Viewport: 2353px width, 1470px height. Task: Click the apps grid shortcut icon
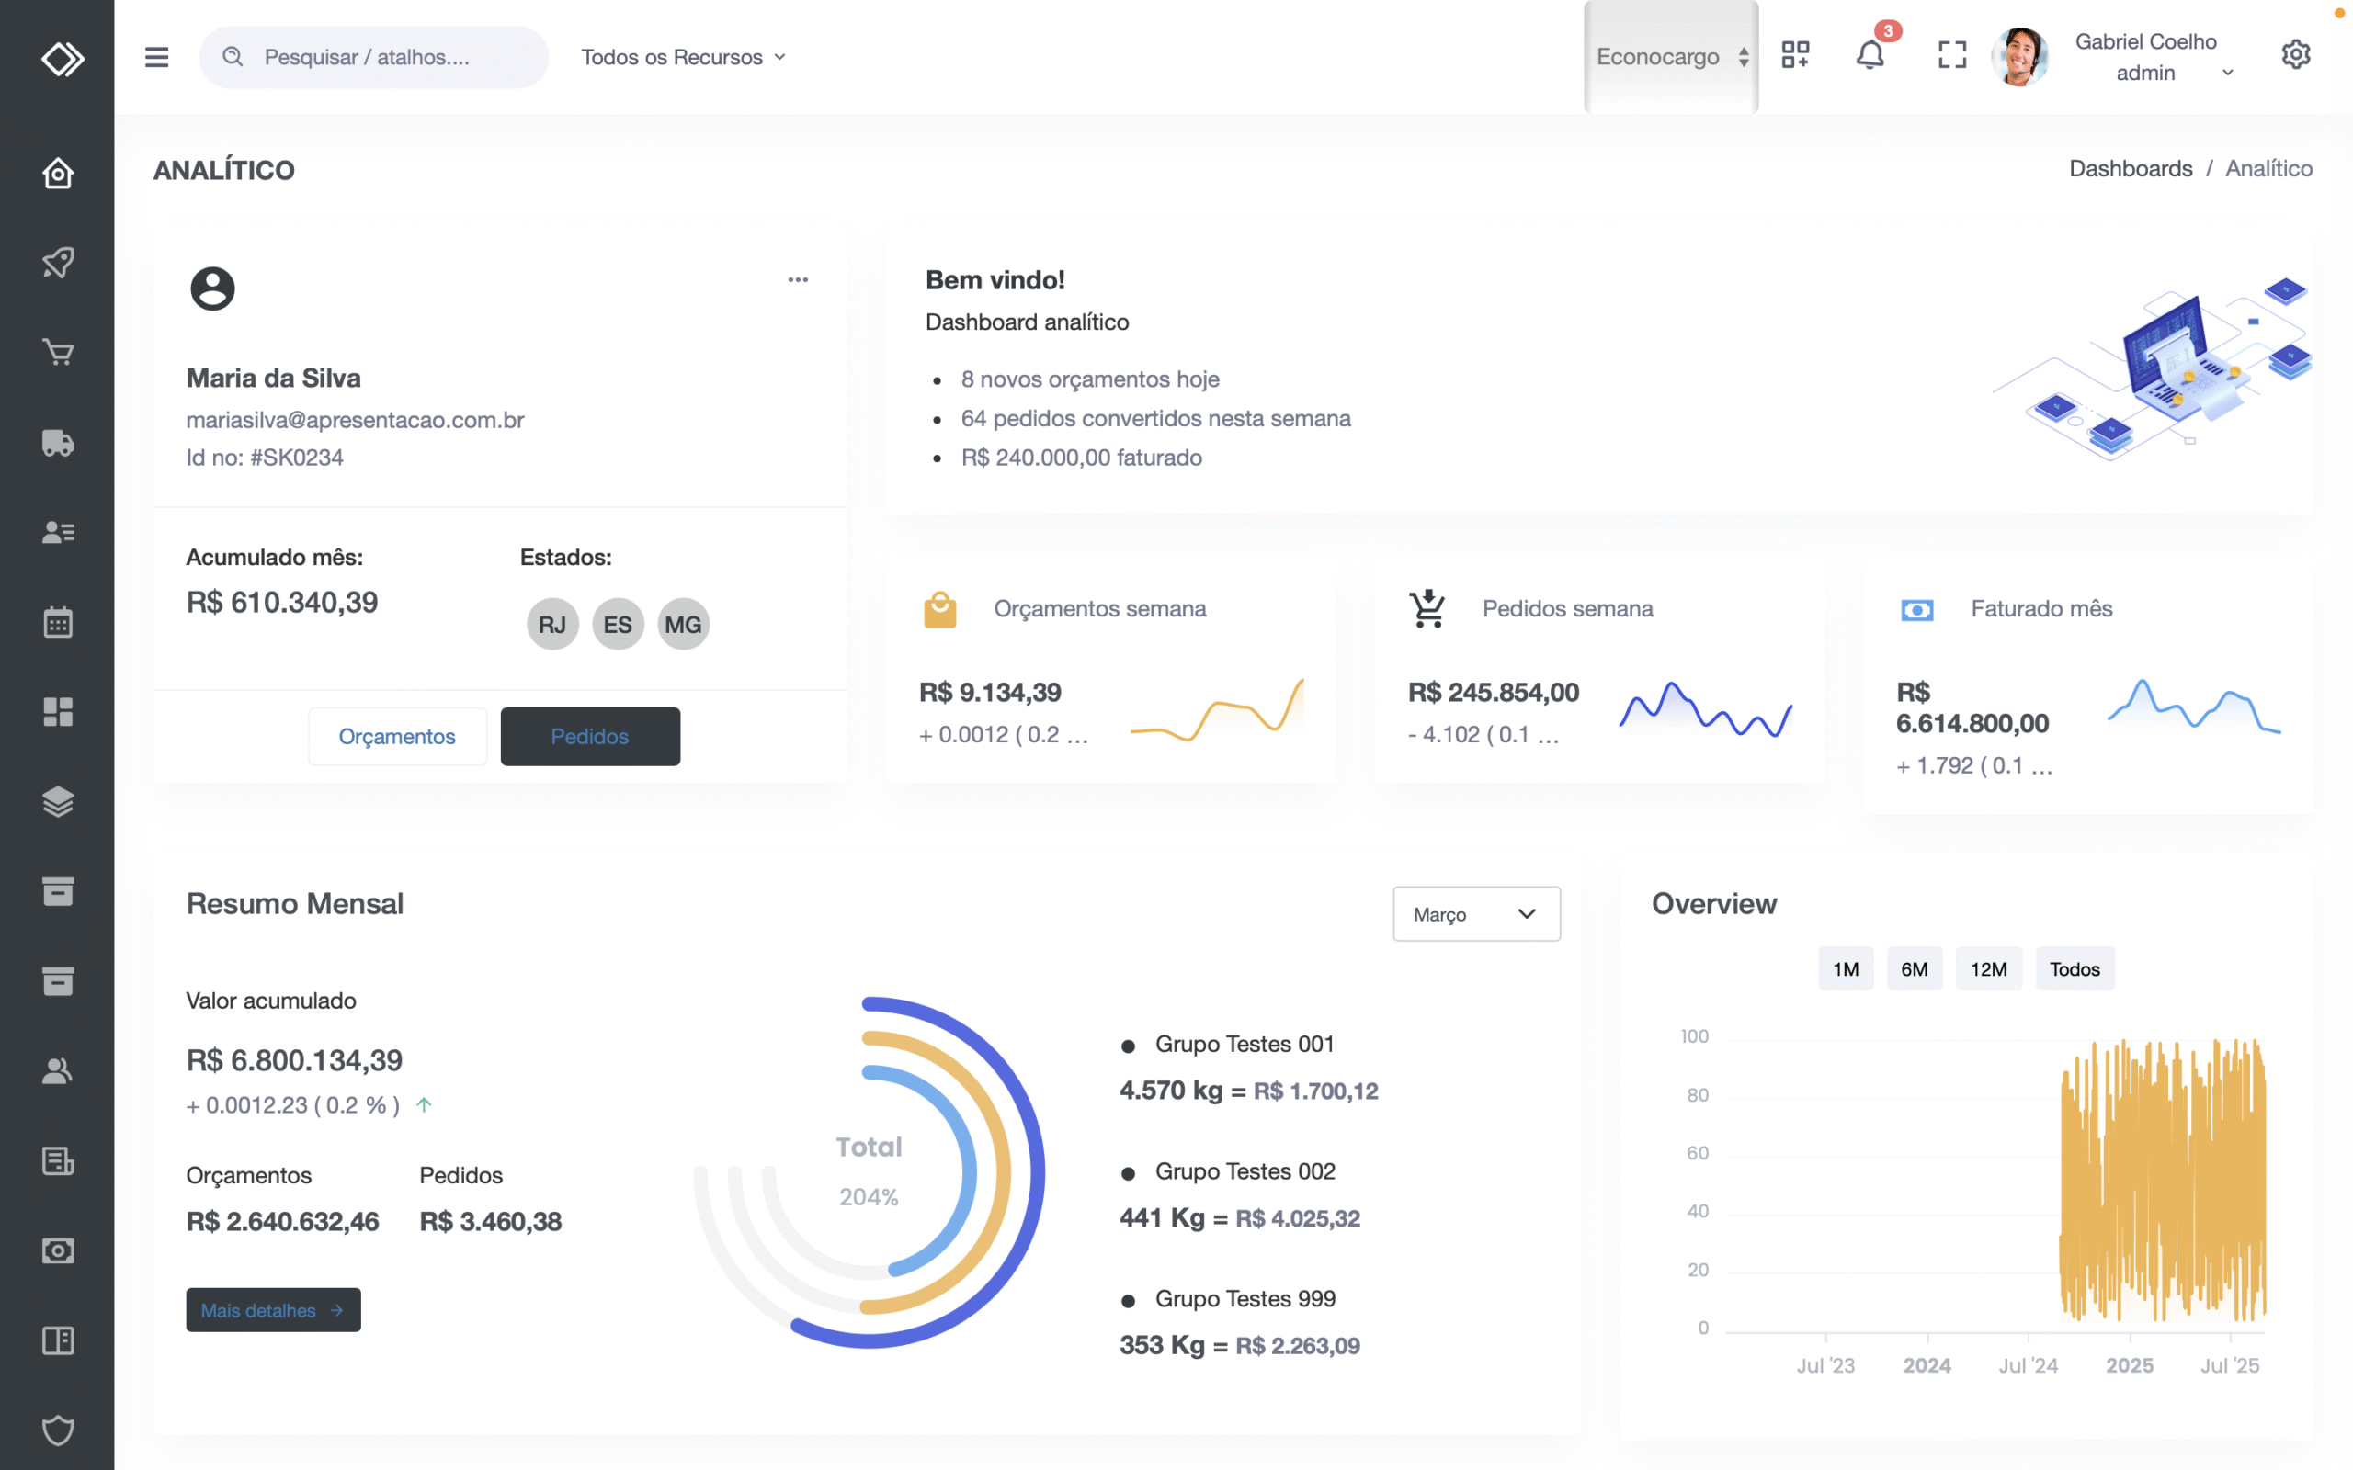(1795, 55)
